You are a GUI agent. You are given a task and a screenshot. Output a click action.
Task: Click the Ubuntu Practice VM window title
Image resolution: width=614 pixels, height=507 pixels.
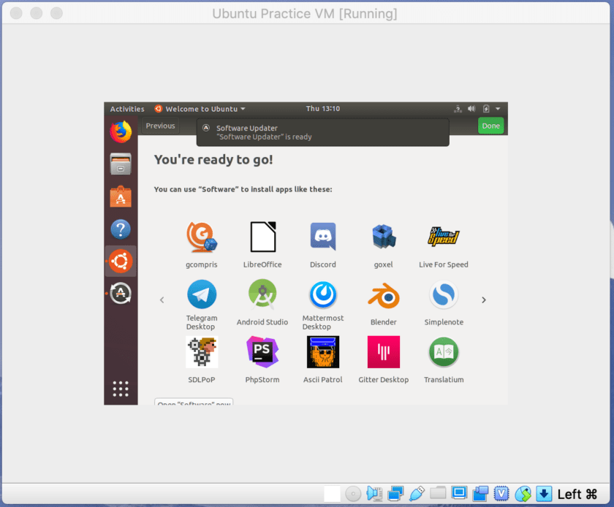click(305, 14)
